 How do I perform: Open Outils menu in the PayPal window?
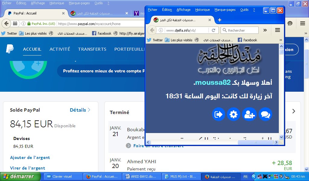(x=99, y=3)
